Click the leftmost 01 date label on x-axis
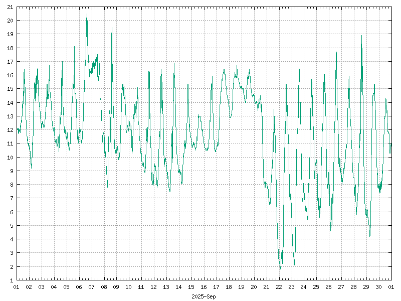 click(x=16, y=287)
